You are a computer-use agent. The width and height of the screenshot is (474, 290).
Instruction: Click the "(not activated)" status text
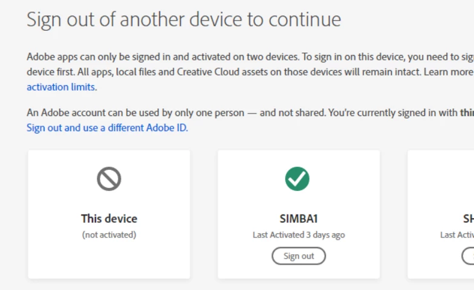pyautogui.click(x=109, y=234)
